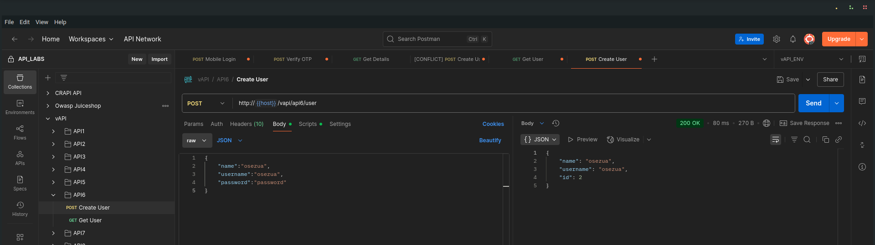Viewport: 875px width, 245px height.
Task: Go back with the left arrow
Action: 15,39
